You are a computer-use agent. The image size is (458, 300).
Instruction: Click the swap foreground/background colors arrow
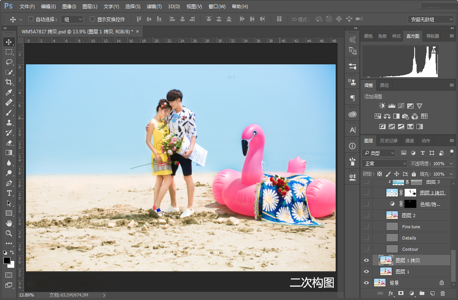point(12,252)
